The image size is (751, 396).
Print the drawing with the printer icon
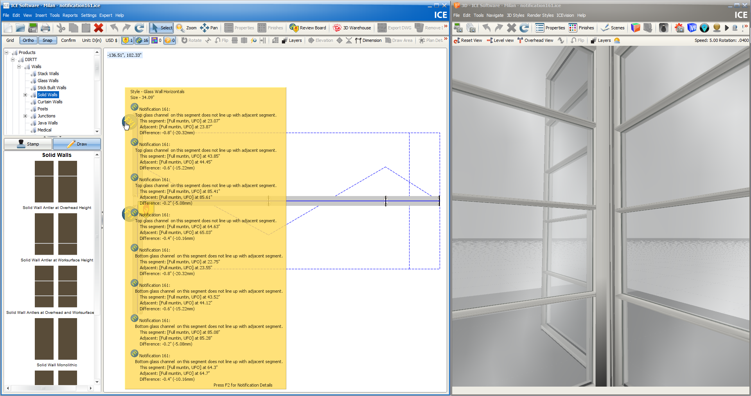coord(45,28)
